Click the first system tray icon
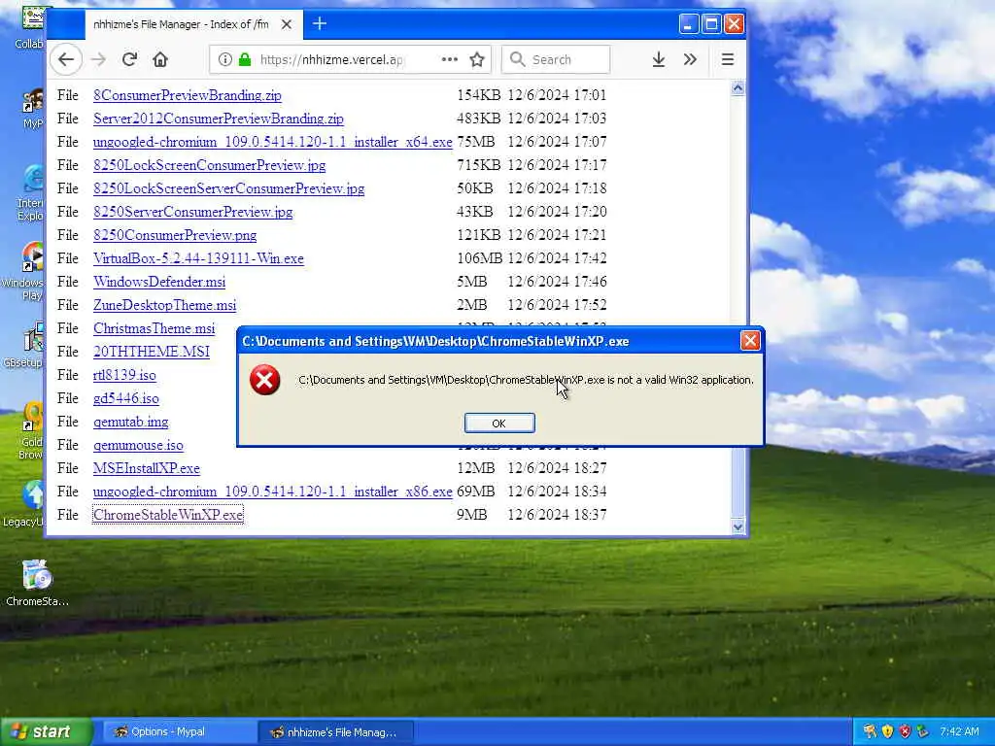The image size is (995, 746). pyautogui.click(x=870, y=731)
